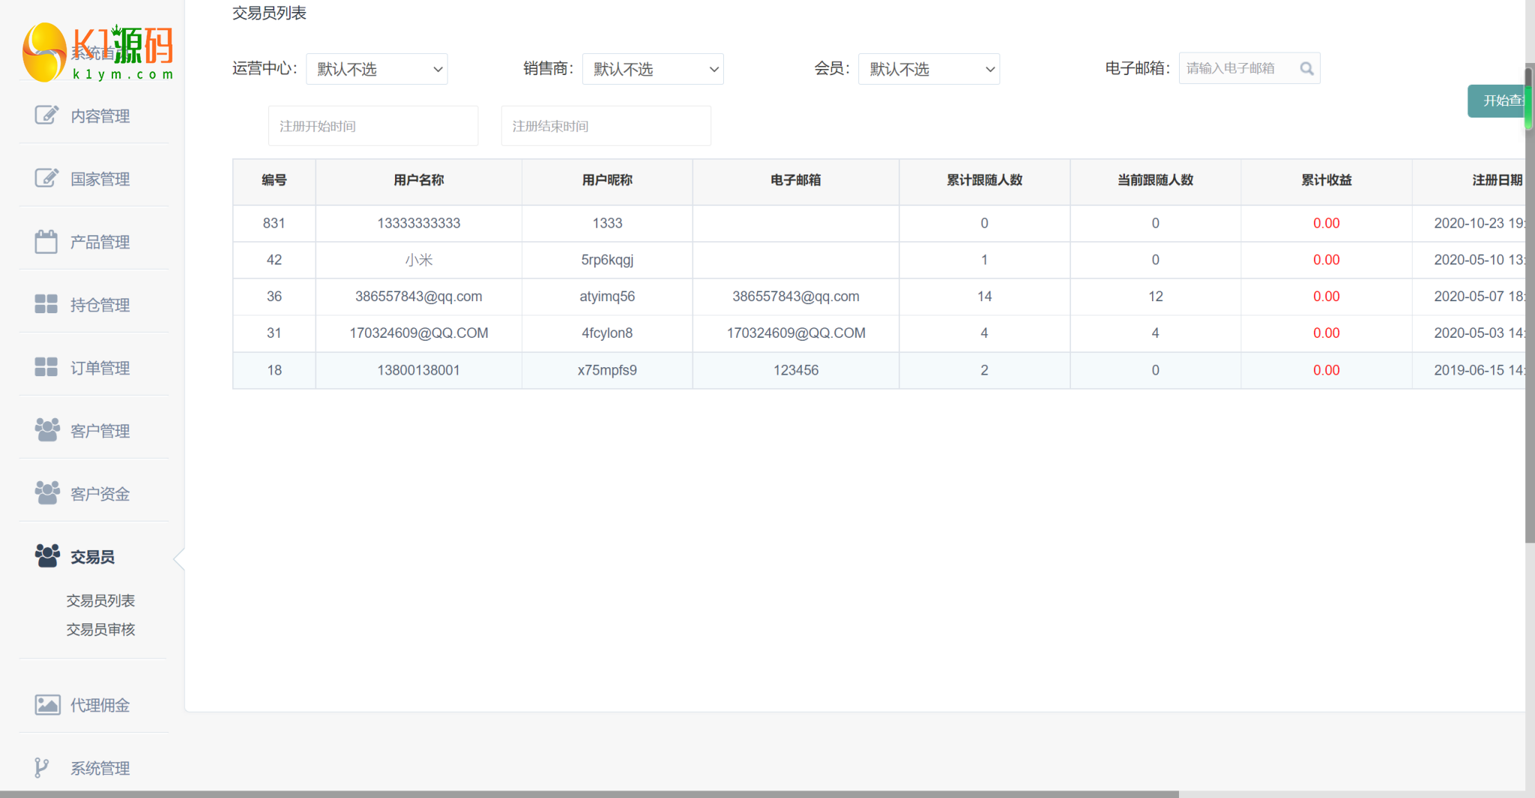Click the 注册开始时间 date field
The width and height of the screenshot is (1535, 798).
(373, 126)
